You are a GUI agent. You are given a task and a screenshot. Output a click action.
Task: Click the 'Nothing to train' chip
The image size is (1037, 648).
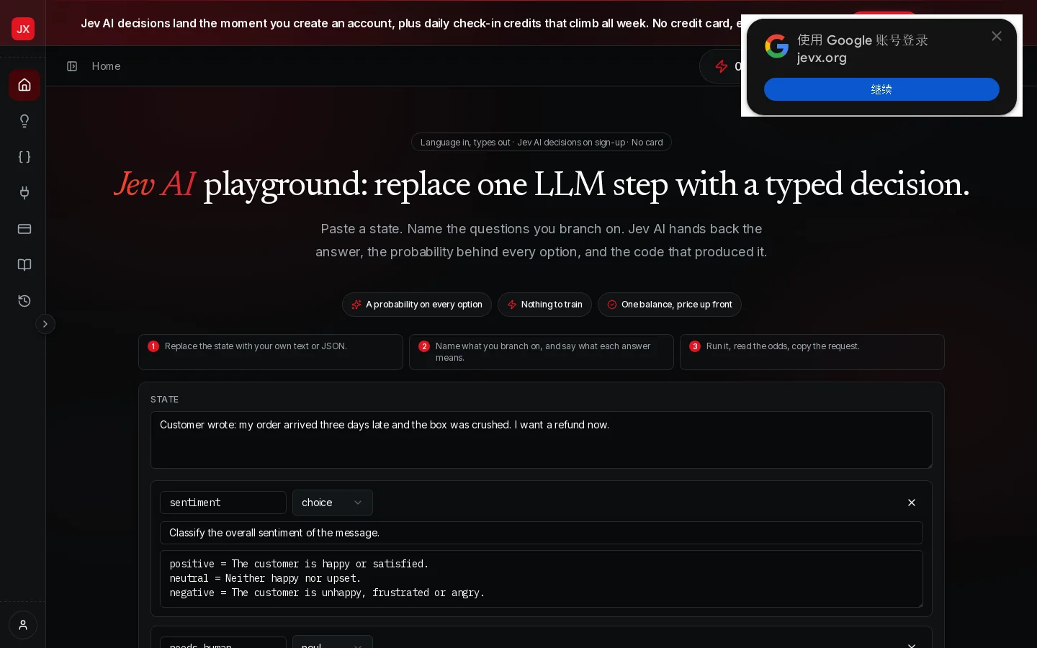(x=544, y=305)
